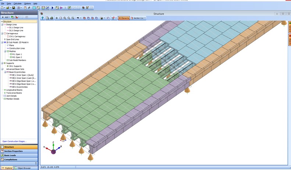291x170 pixels.
Task: Click the rectangle zoom window tool
Action: 61,18
